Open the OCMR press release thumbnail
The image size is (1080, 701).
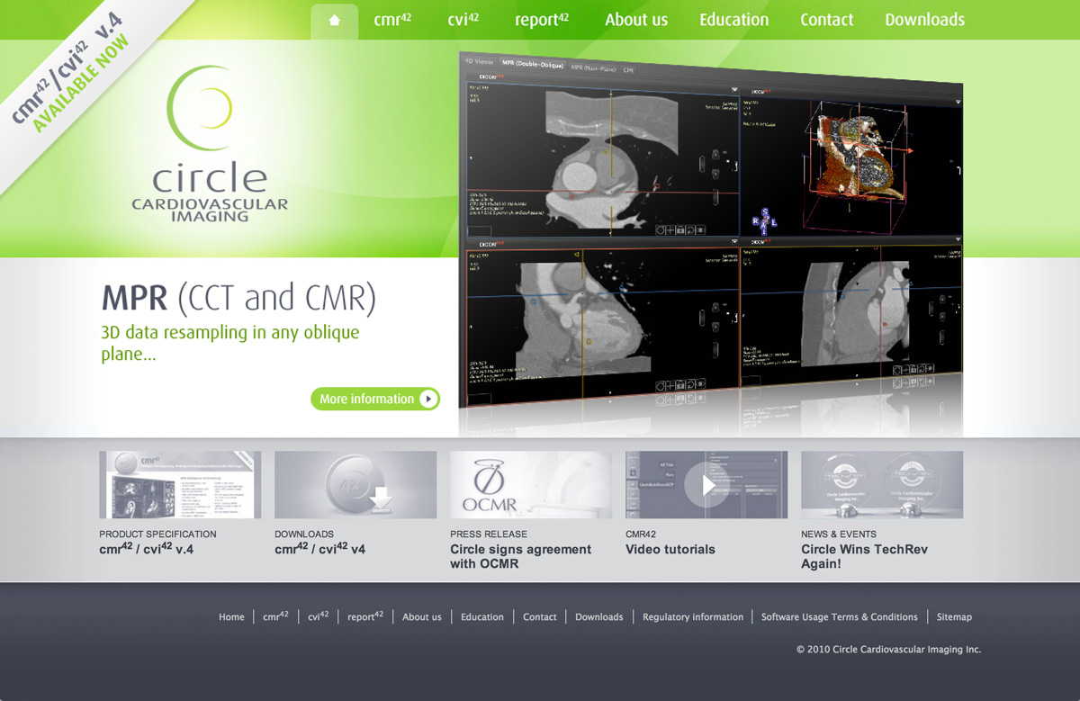(531, 485)
